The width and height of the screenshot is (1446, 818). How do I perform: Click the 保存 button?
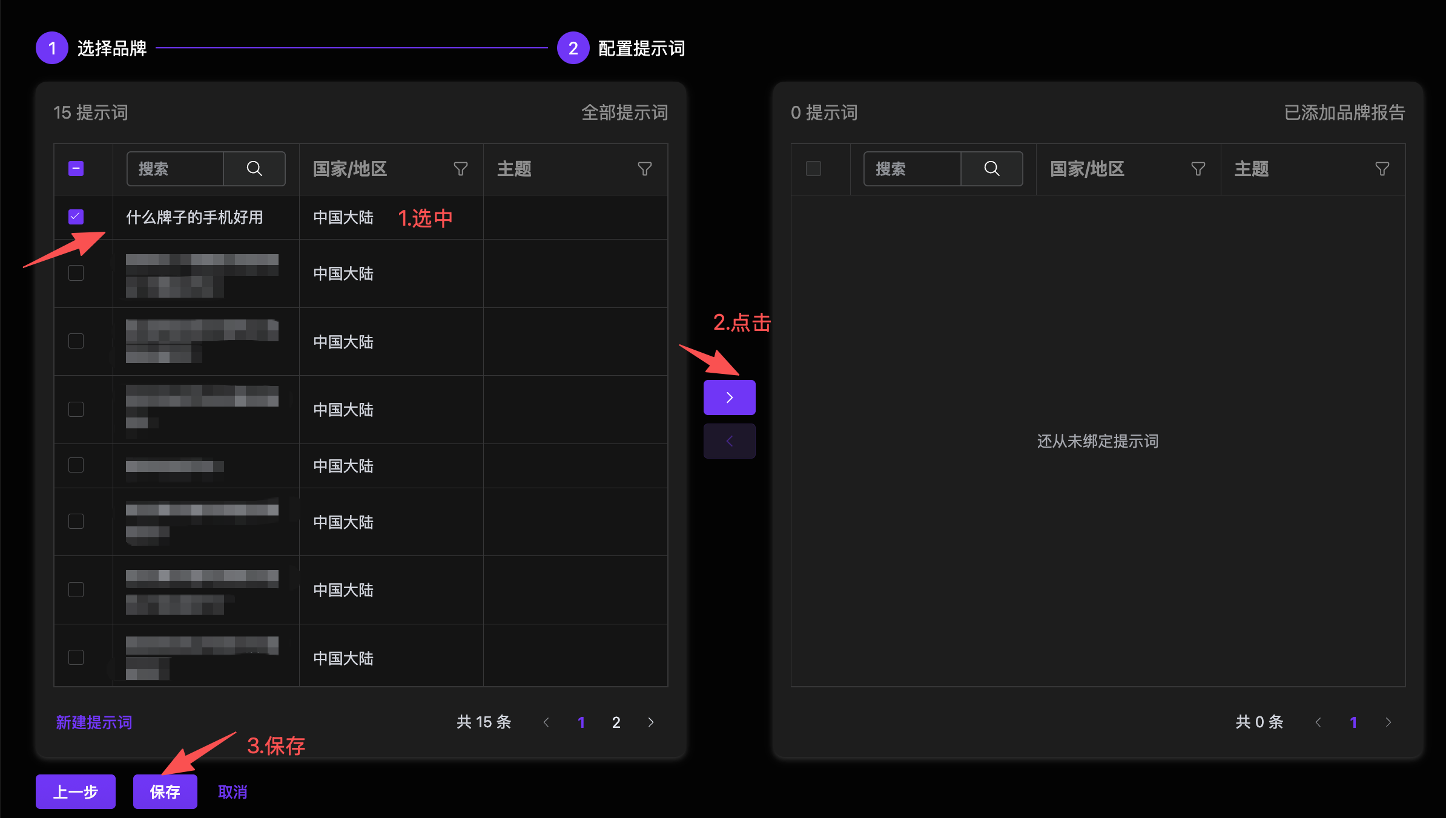pos(165,791)
